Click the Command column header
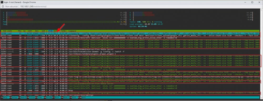 (x=72, y=31)
